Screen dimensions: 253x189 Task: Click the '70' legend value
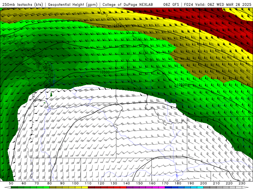pos(37,183)
